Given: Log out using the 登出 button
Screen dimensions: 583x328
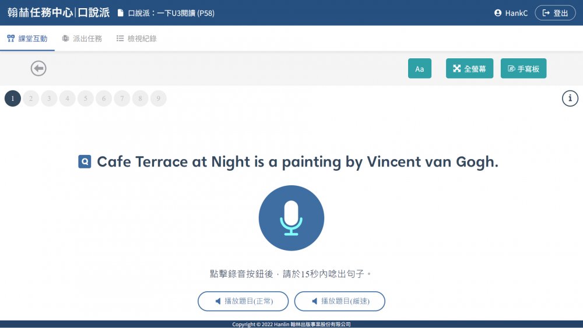Looking at the screenshot, I should pos(554,13).
